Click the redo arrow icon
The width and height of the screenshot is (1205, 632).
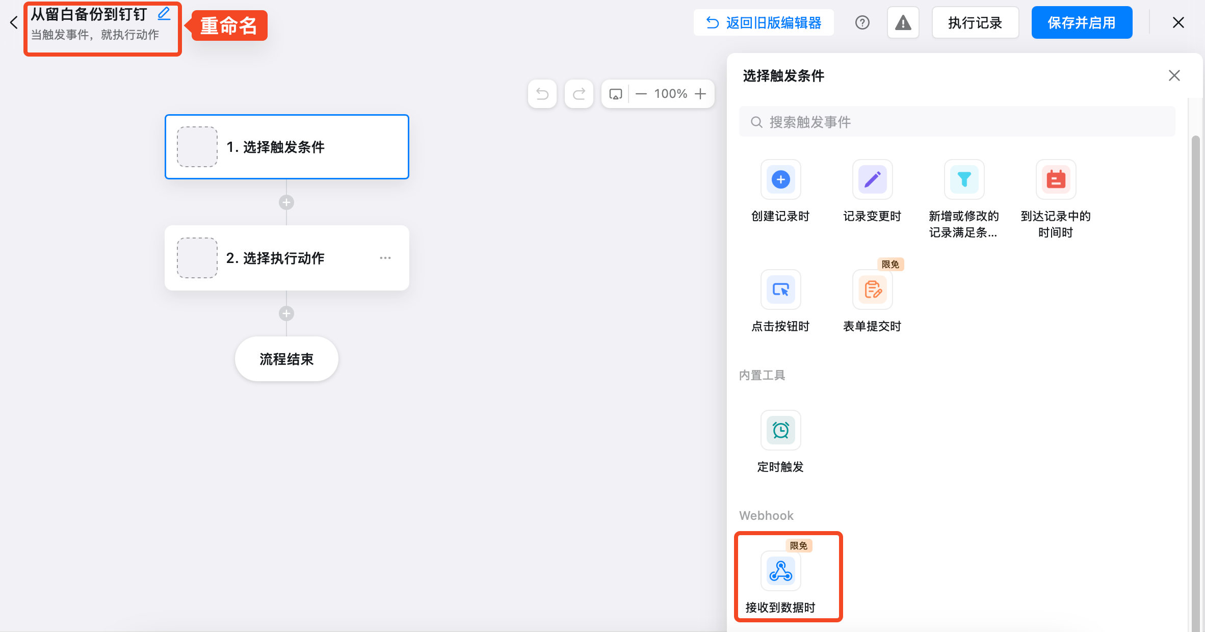(x=579, y=94)
